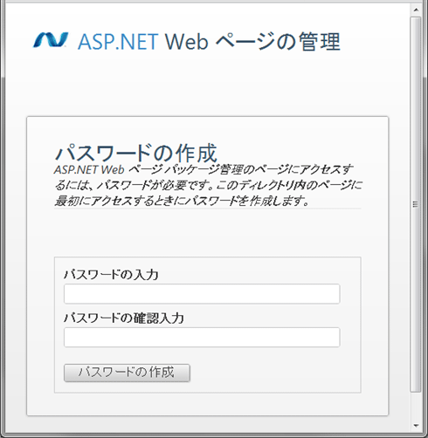The height and width of the screenshot is (438, 428).
Task: Click empty space right of the submit button
Action: click(273, 373)
